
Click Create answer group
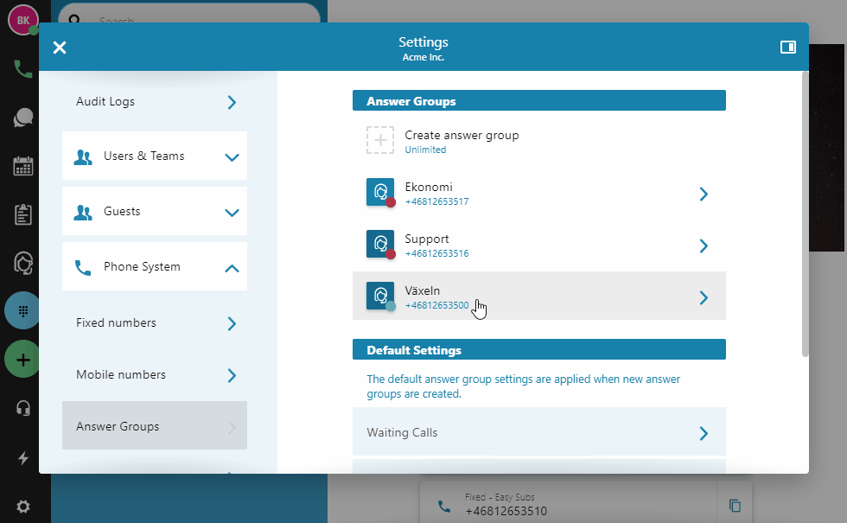539,140
